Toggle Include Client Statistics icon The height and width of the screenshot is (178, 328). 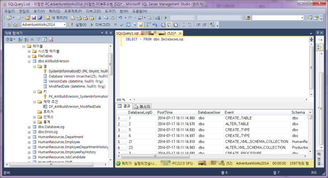click(155, 25)
